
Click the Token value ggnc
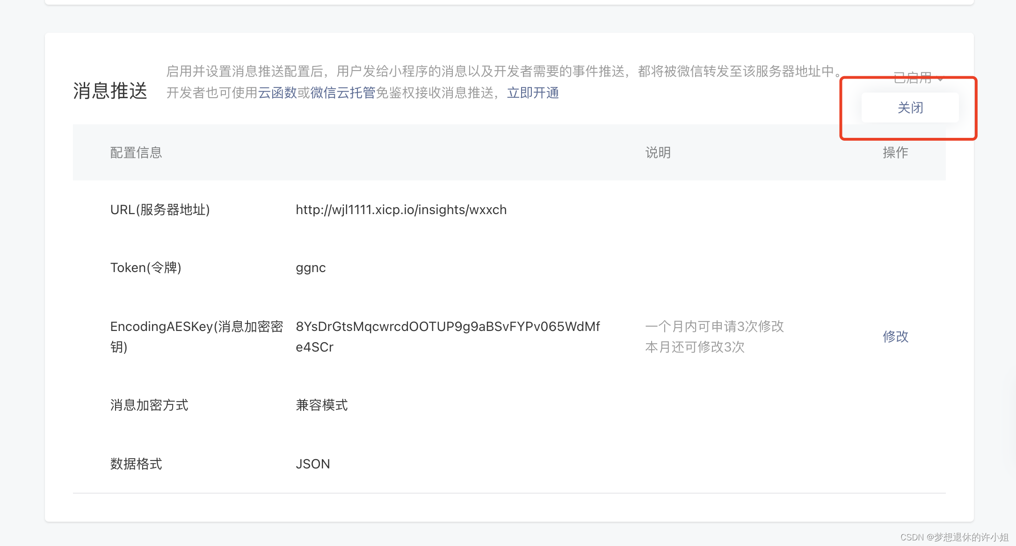[x=311, y=268]
